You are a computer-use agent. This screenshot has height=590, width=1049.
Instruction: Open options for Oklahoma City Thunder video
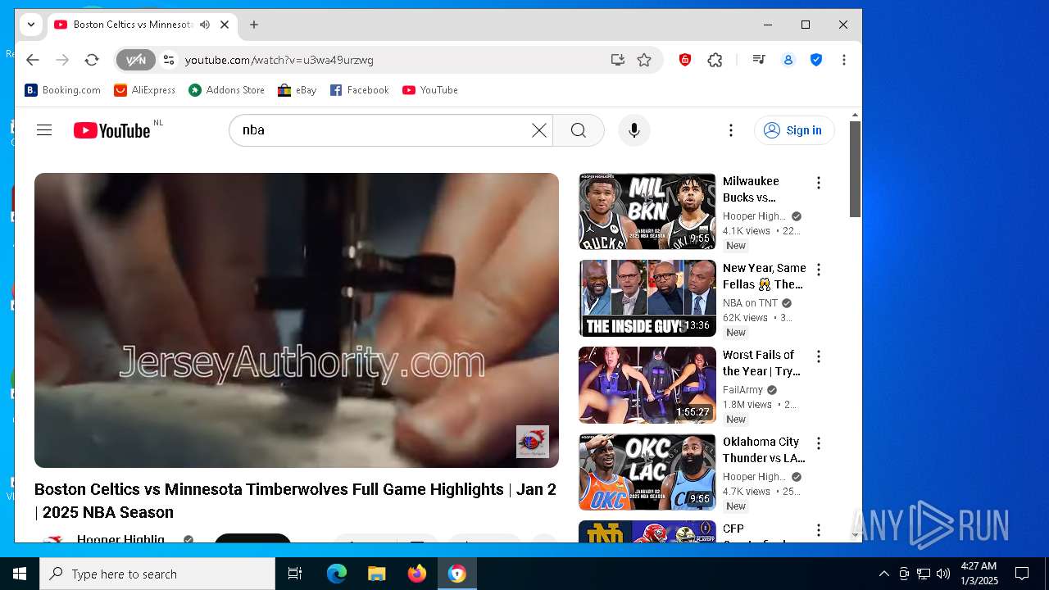tap(818, 443)
